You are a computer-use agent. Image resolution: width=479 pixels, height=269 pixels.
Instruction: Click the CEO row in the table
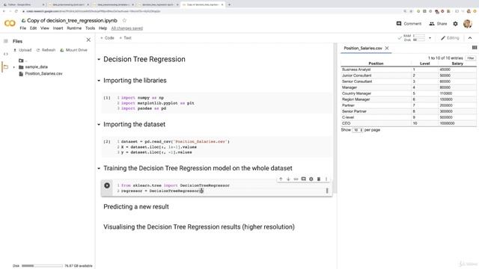[x=409, y=123]
